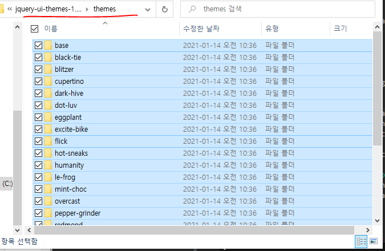This screenshot has height=251, width=385.
Task: Switch to details view icon
Action: coord(362,241)
